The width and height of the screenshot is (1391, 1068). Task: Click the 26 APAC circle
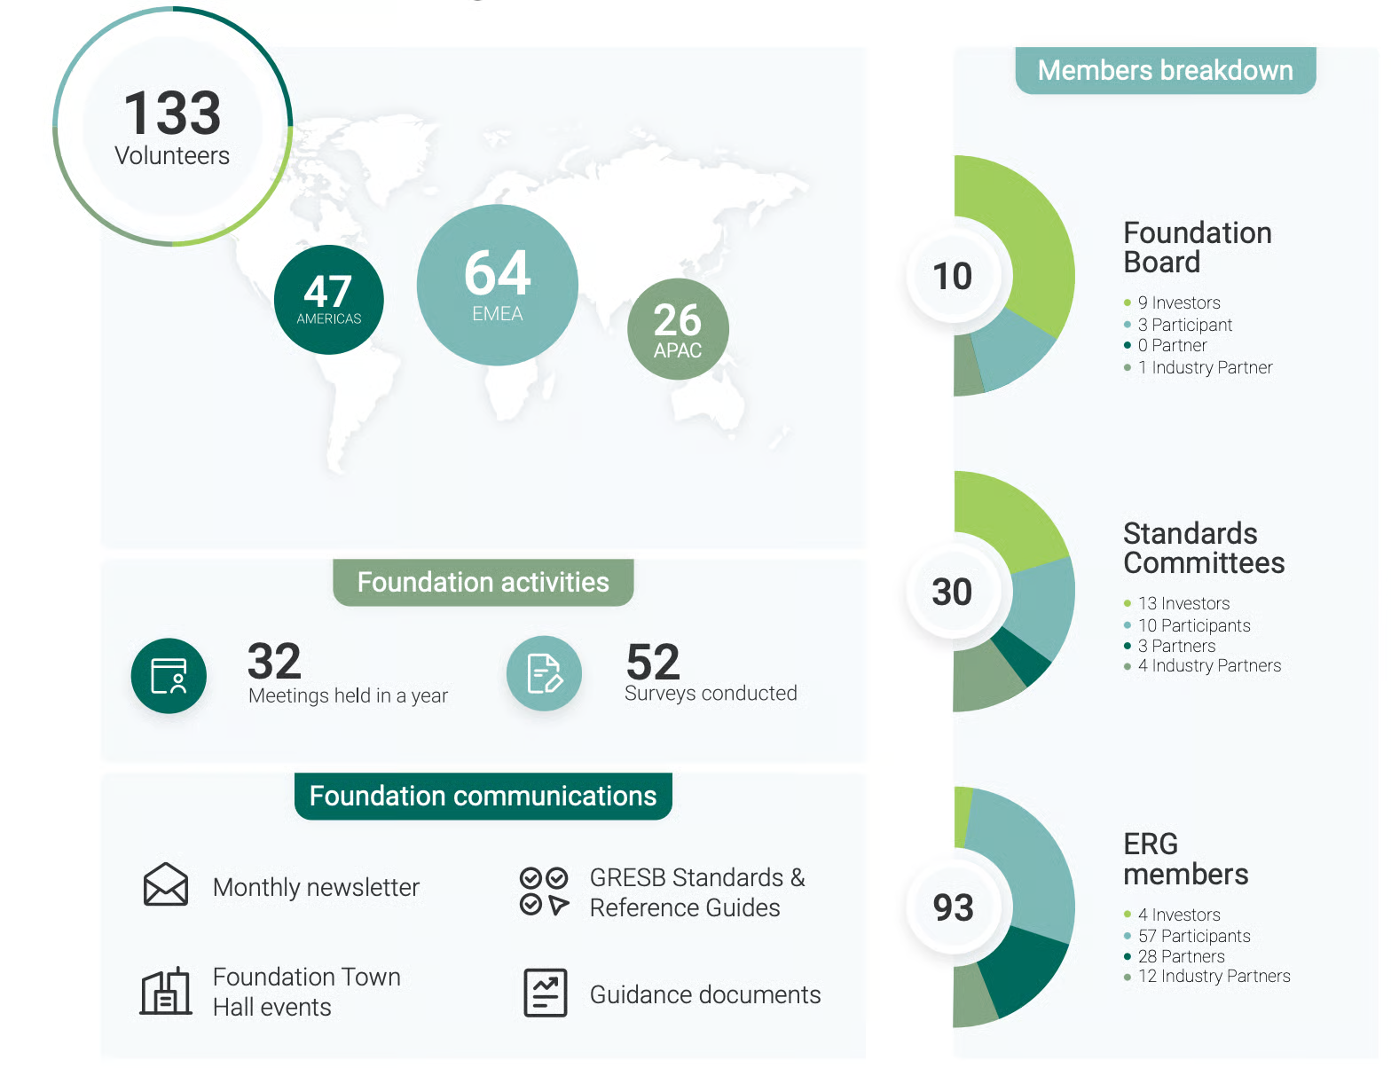tap(678, 329)
